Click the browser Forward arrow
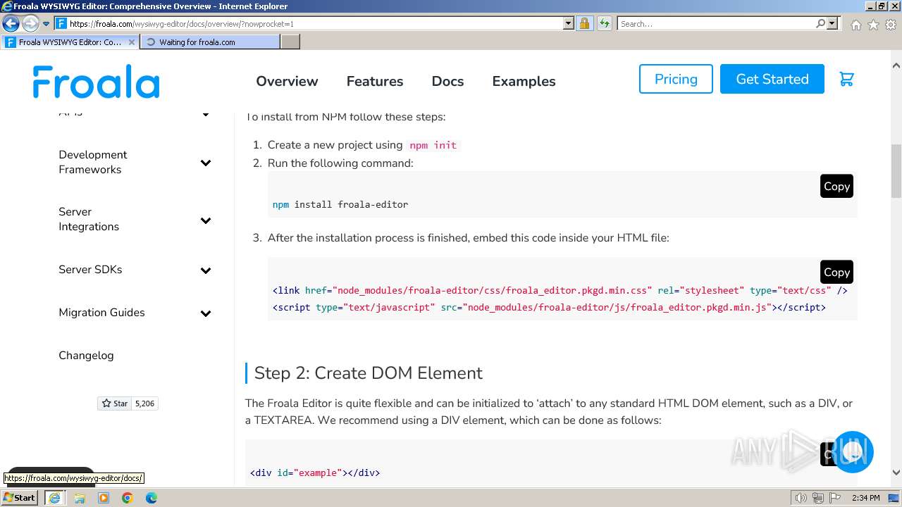 (x=30, y=23)
